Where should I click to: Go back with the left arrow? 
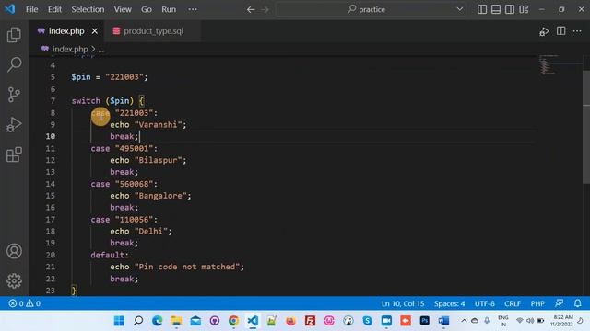[x=251, y=9]
